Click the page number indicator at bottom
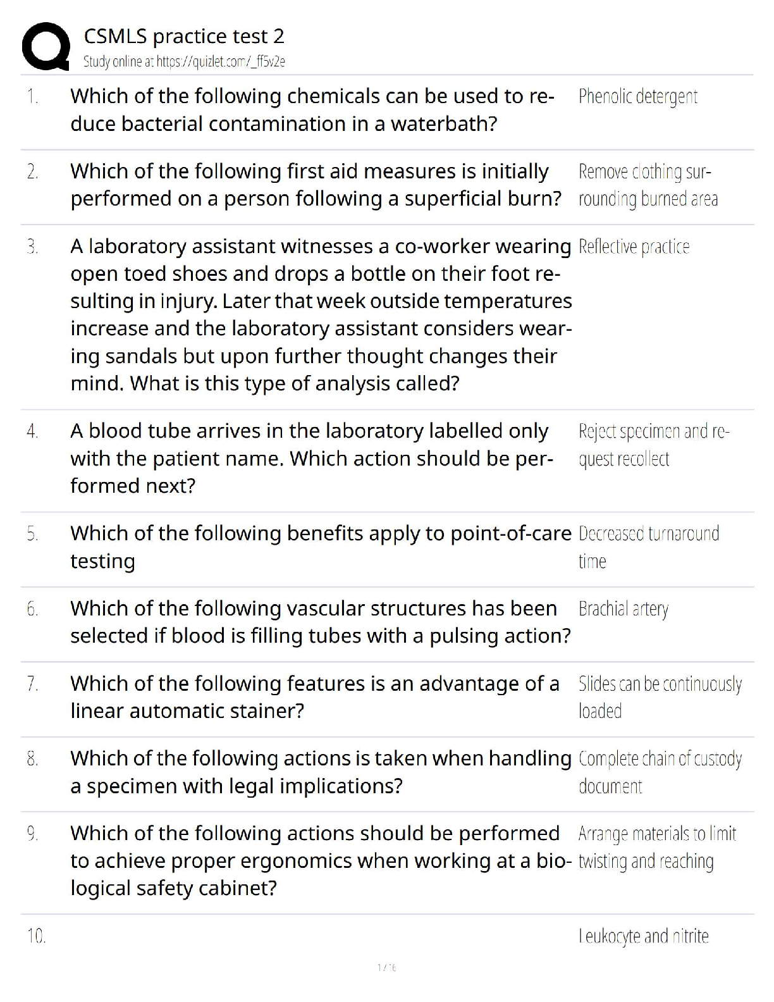The height and width of the screenshot is (1002, 774). pyautogui.click(x=386, y=967)
